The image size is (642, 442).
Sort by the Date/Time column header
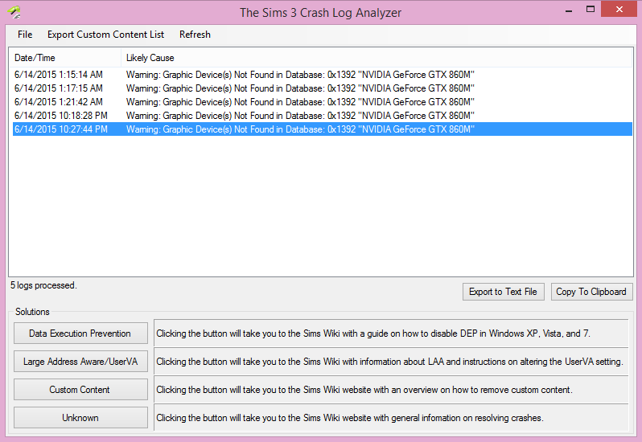coord(65,58)
